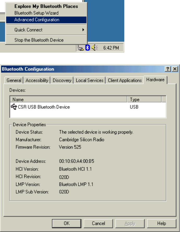Switch to the General tab
Screen dimensions: 180x232
tap(14, 80)
